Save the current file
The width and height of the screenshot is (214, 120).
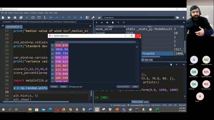15,18
